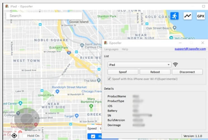Image resolution: width=208 pixels, height=140 pixels.
Task: Toggle Spoof over Wi-Fi checkbox
Action: (109, 79)
